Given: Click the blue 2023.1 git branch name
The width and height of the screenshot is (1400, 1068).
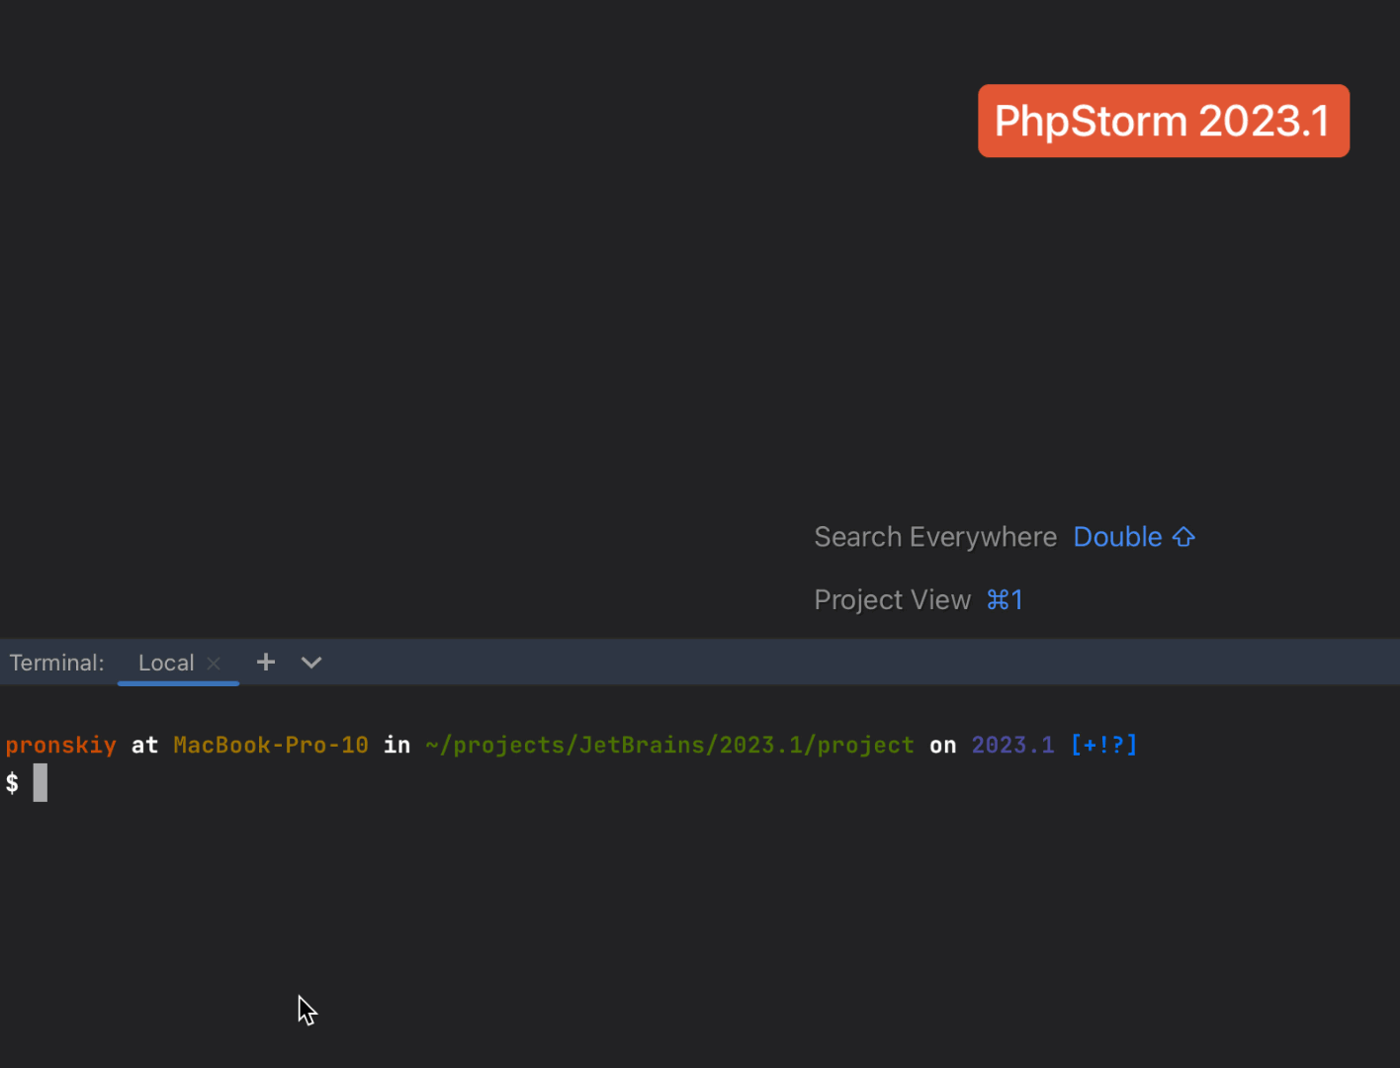Looking at the screenshot, I should pyautogui.click(x=1012, y=745).
